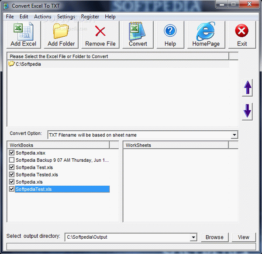Click the WorkBooks column header
Screen dimensions: 262x254
[59, 145]
